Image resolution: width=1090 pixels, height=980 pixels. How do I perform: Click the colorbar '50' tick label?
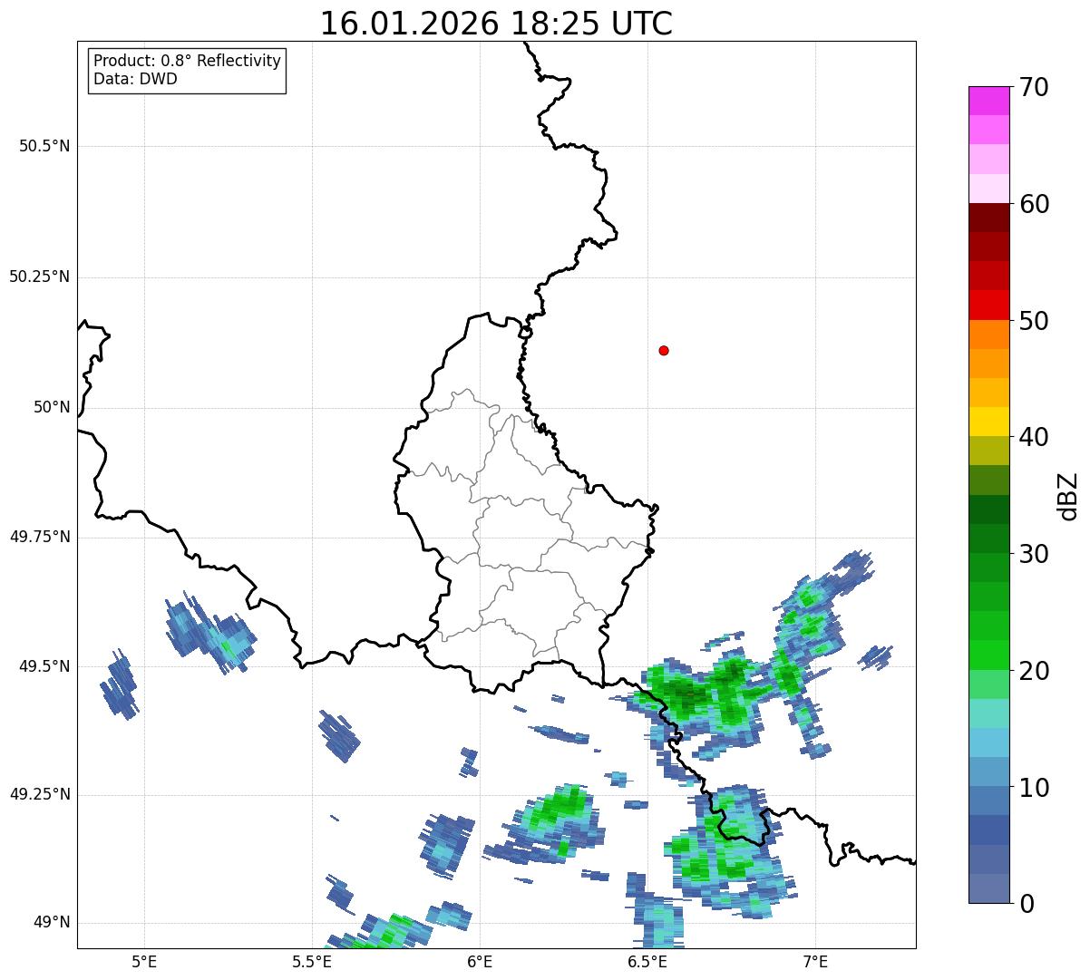[1034, 321]
